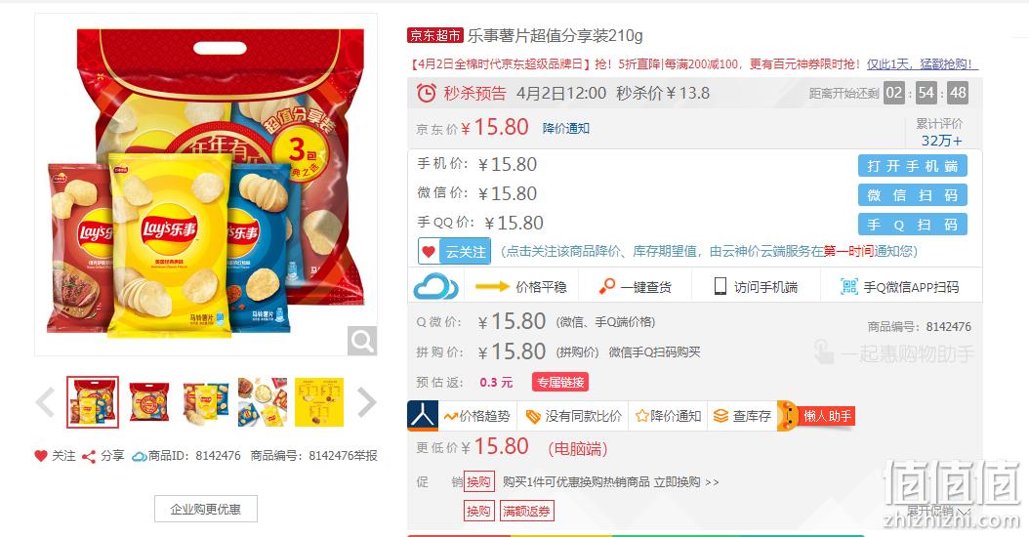1029x537 pixels.
Task: Open the 没有同款比价 tab
Action: [574, 416]
